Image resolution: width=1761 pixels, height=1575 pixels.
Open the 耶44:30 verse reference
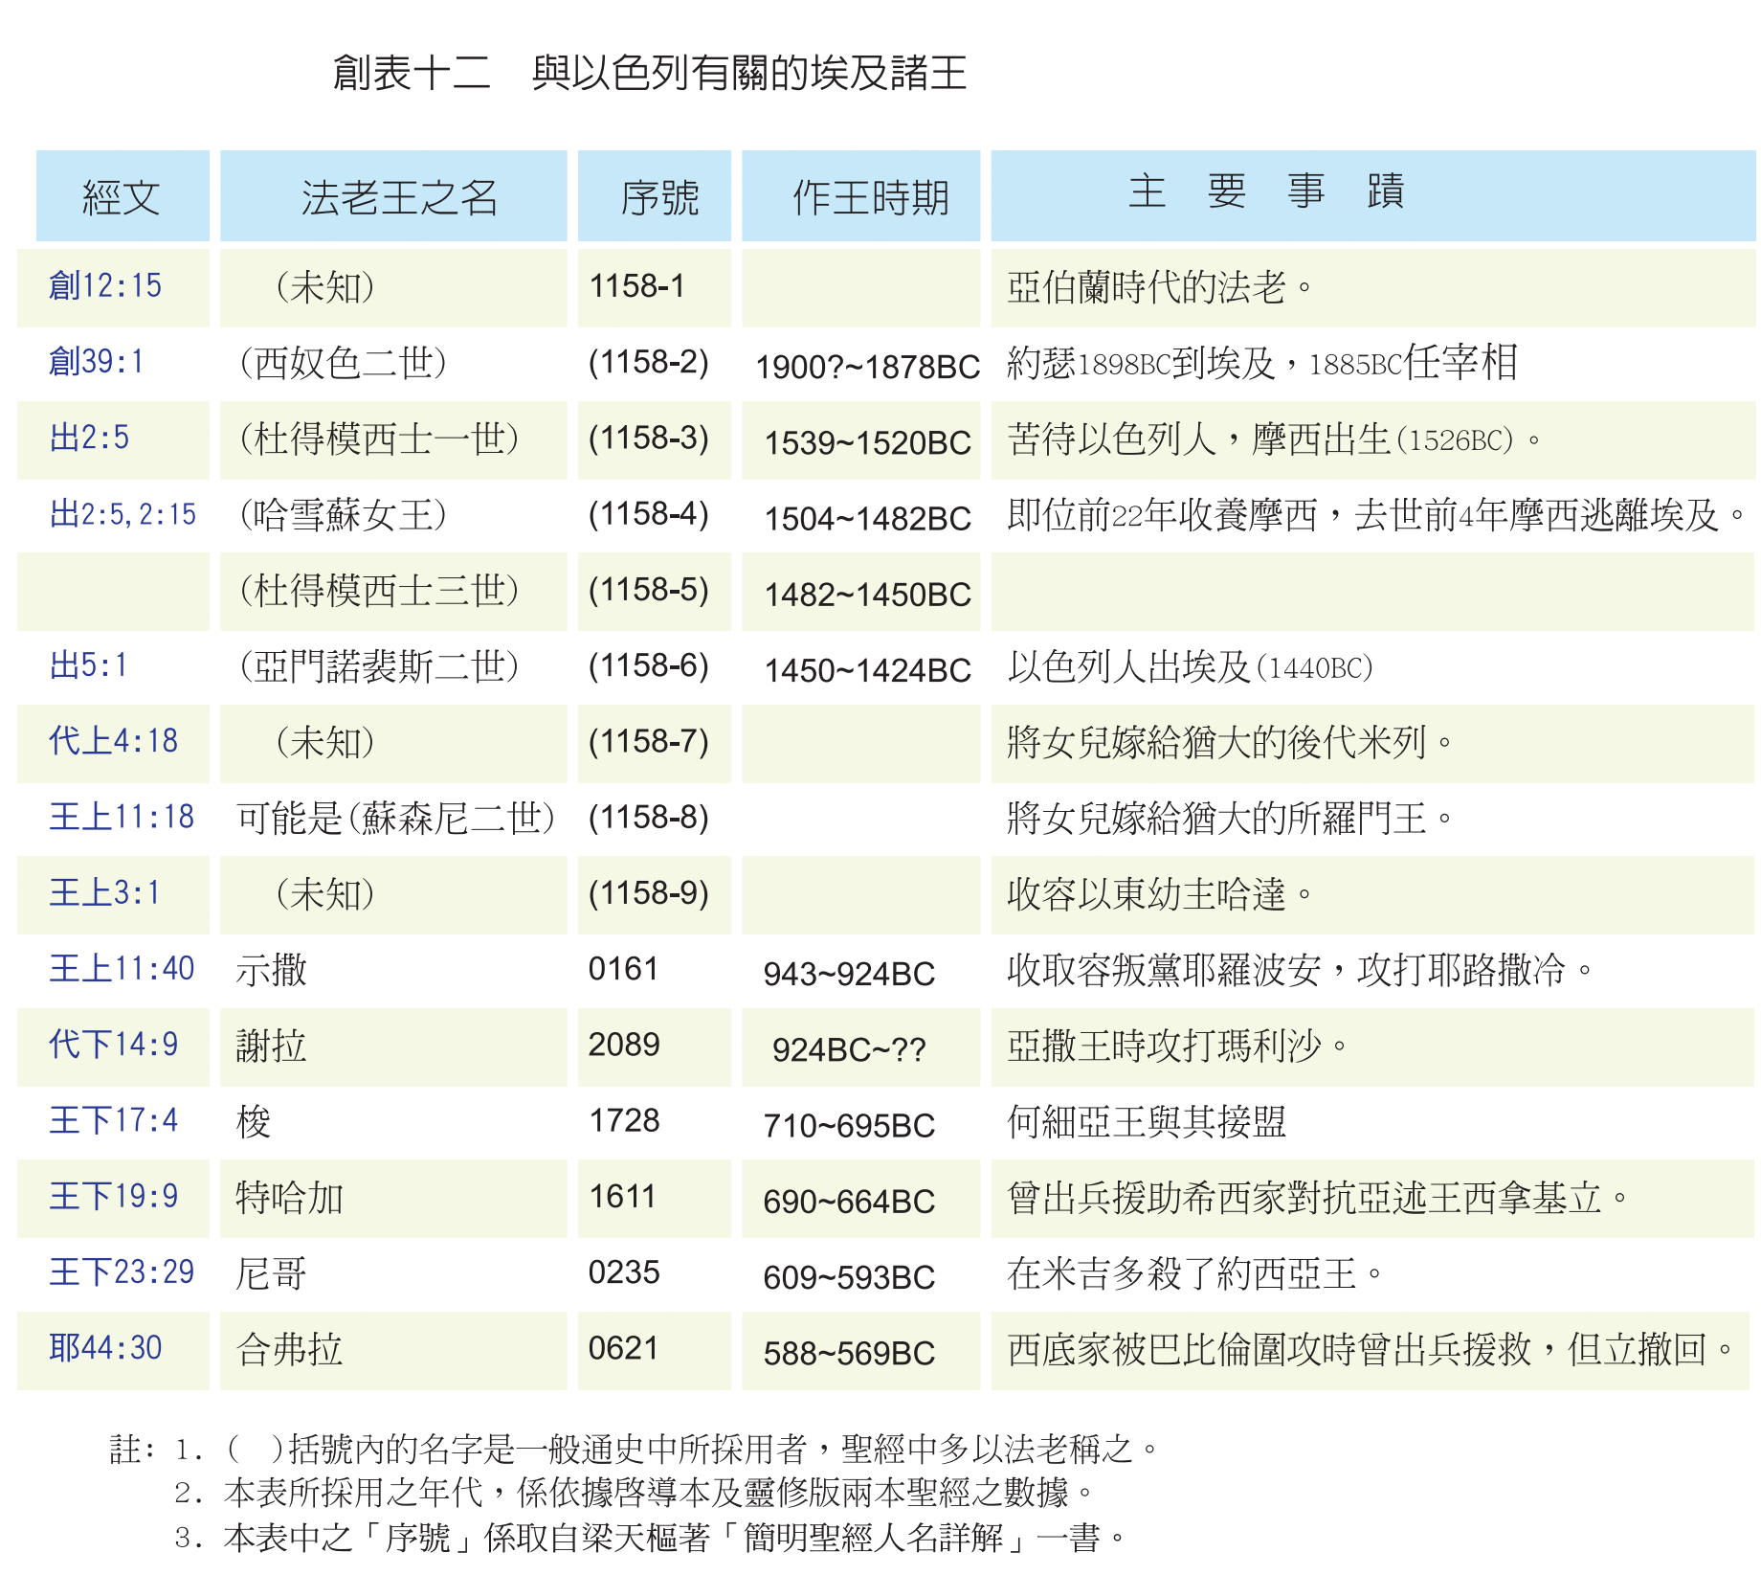tap(105, 1348)
